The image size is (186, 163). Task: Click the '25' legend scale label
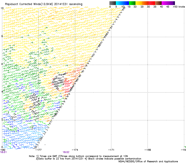click(142, 7)
